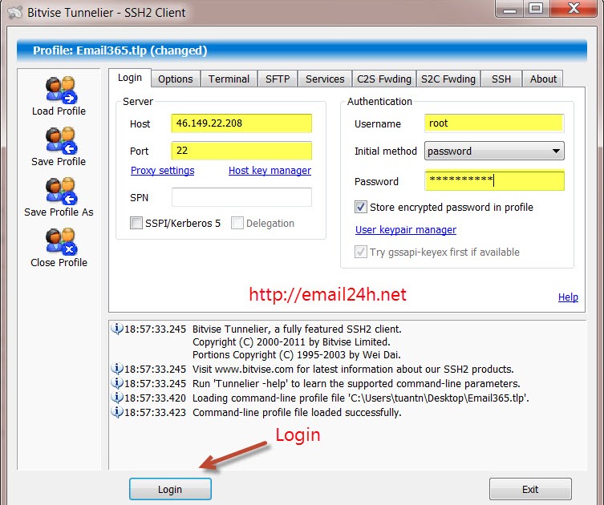Toggle the SSPI/Kerberos 5 checkbox
This screenshot has width=604, height=505.
(136, 223)
